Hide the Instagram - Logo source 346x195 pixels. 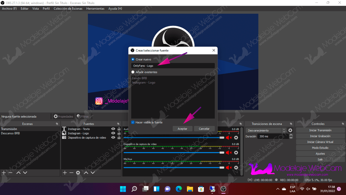113,133
